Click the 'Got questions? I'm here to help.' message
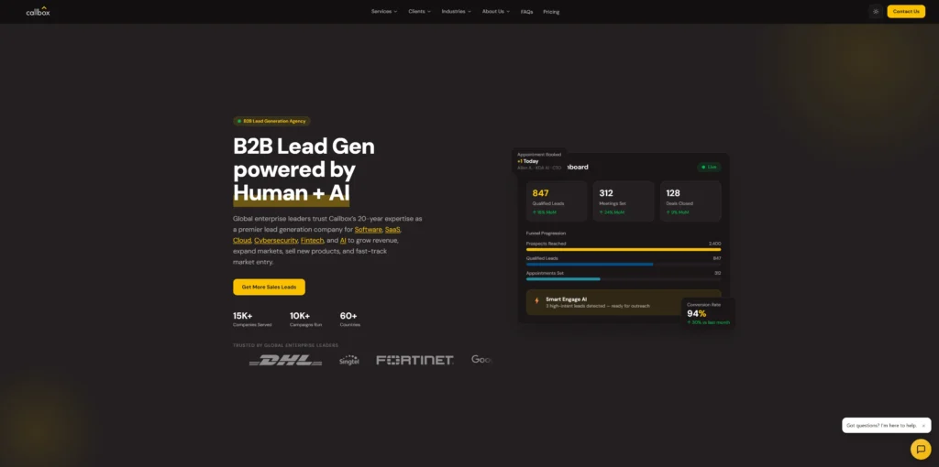Screen dimensions: 939x467 tap(881, 426)
